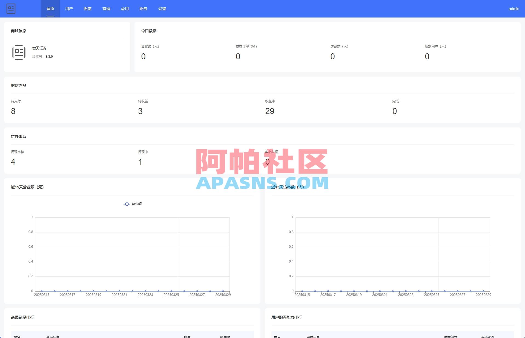Click the 待支付 count 8

click(13, 111)
